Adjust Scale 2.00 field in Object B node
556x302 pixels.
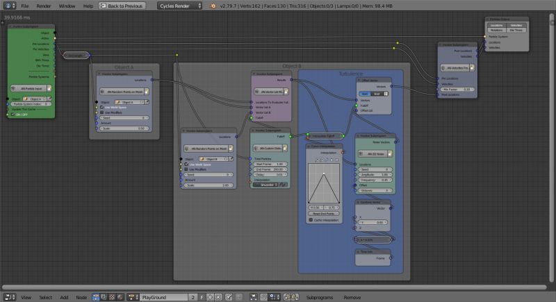pyautogui.click(x=208, y=185)
